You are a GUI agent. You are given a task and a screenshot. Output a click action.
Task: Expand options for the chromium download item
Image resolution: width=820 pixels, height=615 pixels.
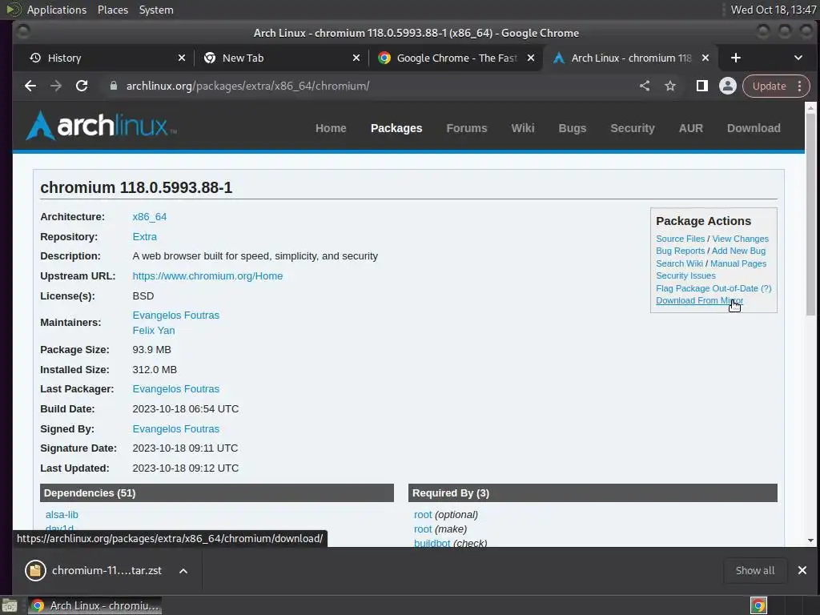(x=183, y=570)
